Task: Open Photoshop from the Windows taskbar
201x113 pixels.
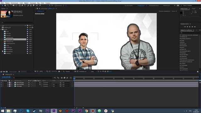Action: [21, 111]
